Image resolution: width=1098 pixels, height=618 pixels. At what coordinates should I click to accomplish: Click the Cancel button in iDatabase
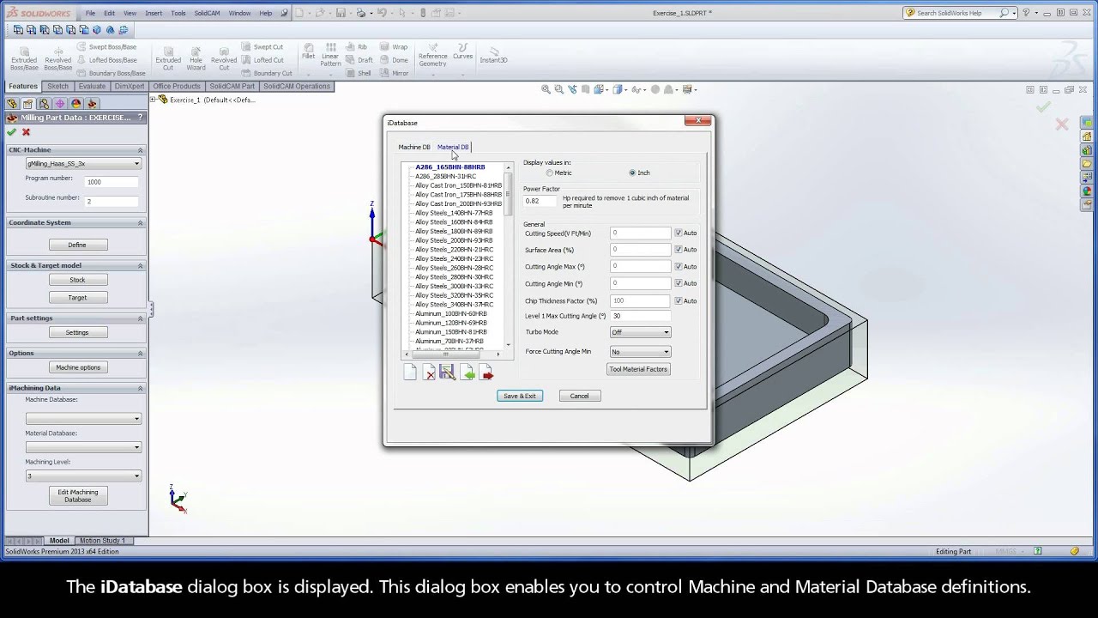tap(580, 396)
